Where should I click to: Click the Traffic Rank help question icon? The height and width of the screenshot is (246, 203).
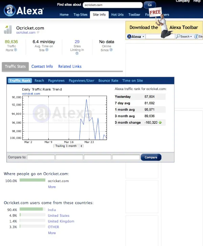16,50
